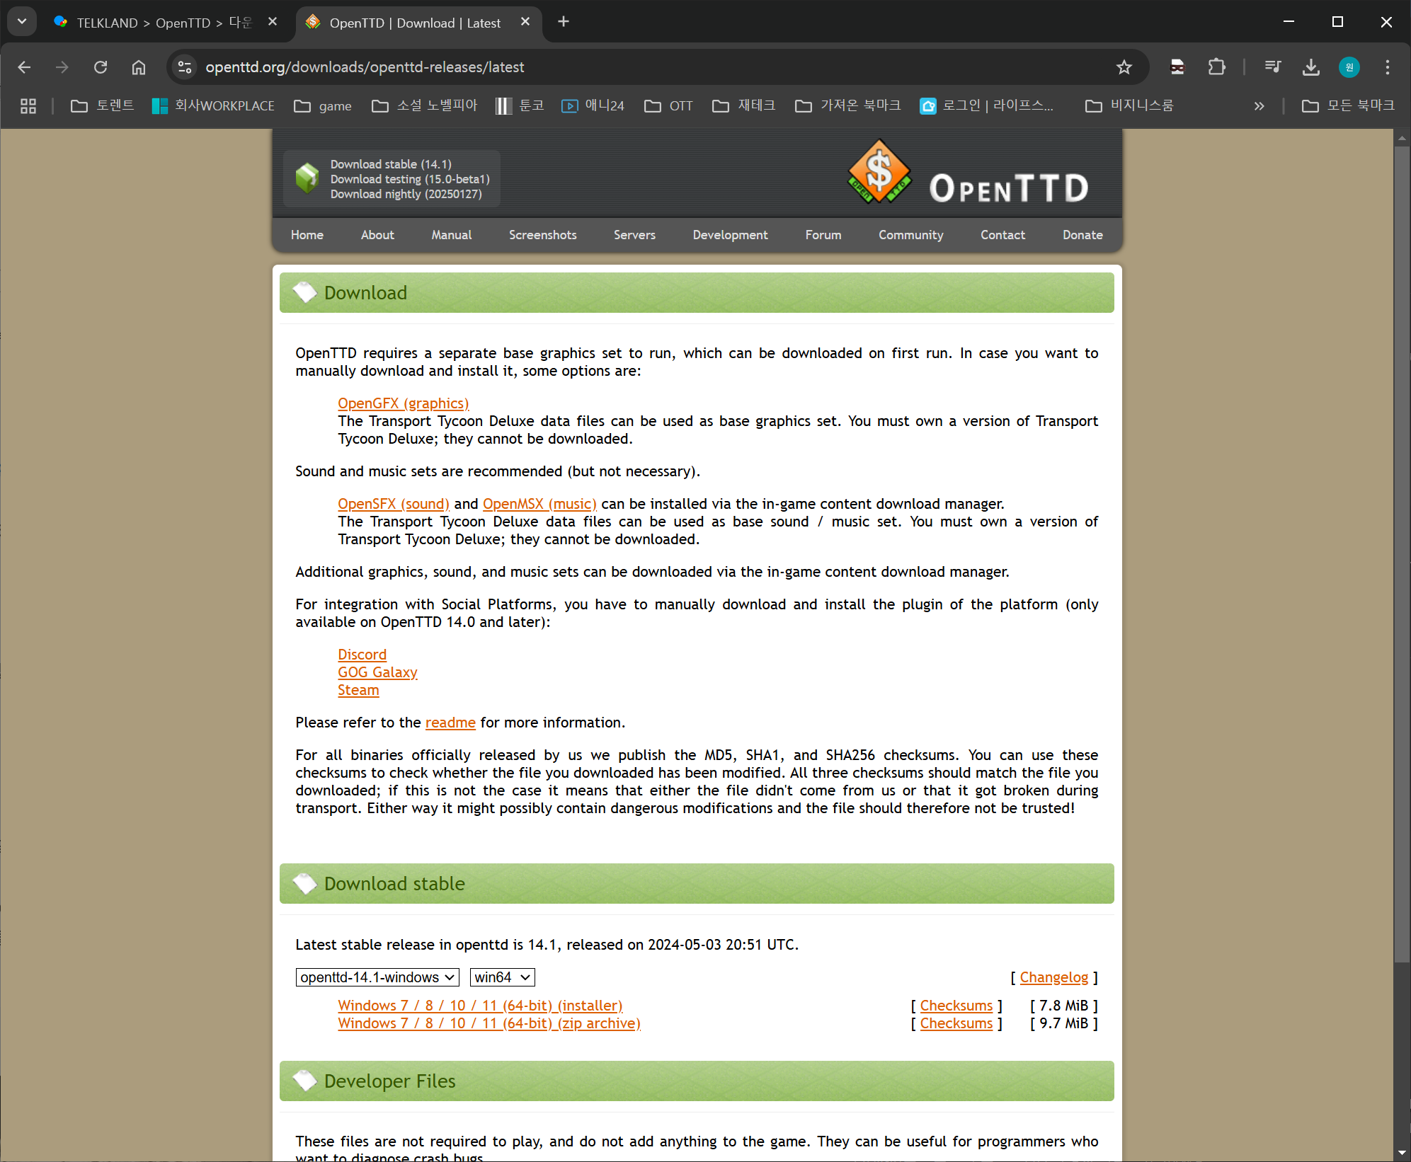Image resolution: width=1411 pixels, height=1162 pixels.
Task: Open the Donate menu item
Action: pos(1082,235)
